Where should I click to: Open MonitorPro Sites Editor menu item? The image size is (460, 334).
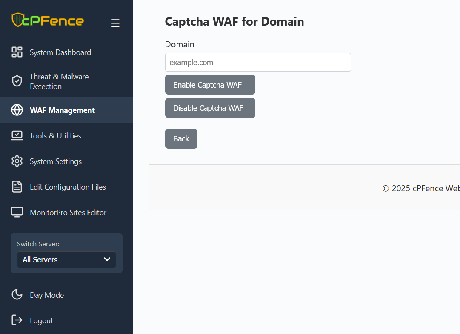click(x=68, y=213)
